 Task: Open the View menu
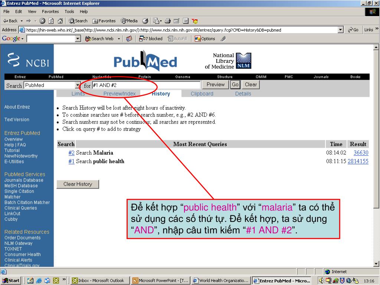click(32, 12)
